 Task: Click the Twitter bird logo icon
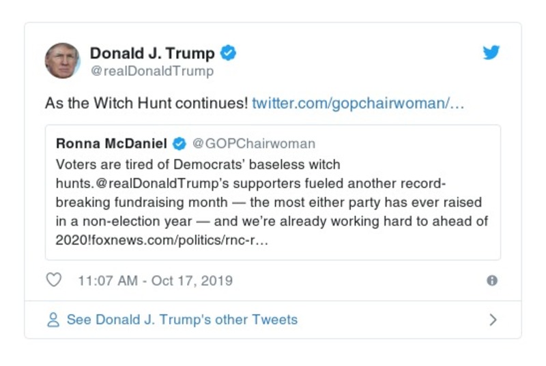tap(491, 53)
